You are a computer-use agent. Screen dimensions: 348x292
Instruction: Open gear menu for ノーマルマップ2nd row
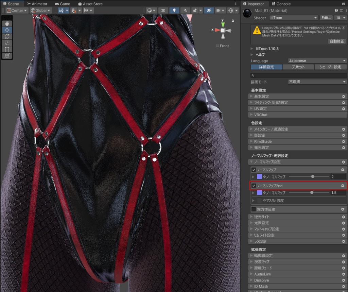click(x=343, y=186)
